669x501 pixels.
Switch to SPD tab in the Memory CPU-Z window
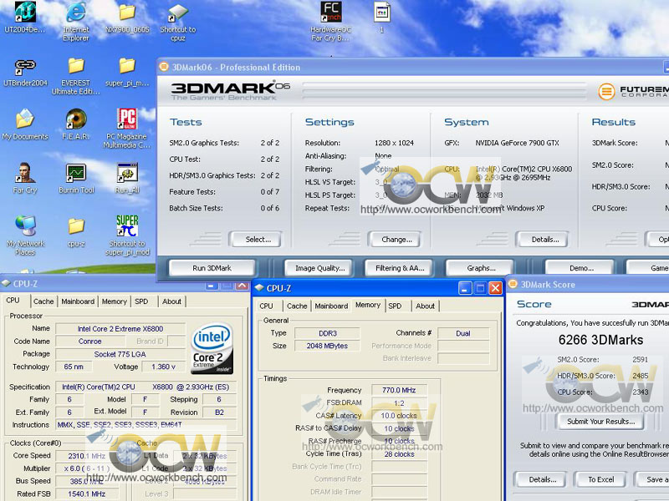[x=395, y=306]
